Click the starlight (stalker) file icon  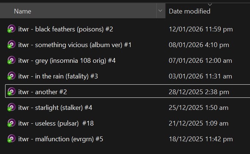[x=11, y=108]
